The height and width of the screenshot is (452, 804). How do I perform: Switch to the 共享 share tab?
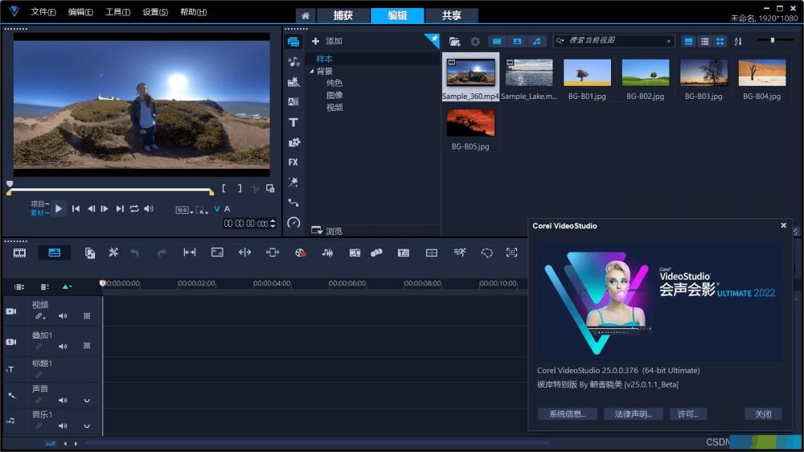click(451, 15)
